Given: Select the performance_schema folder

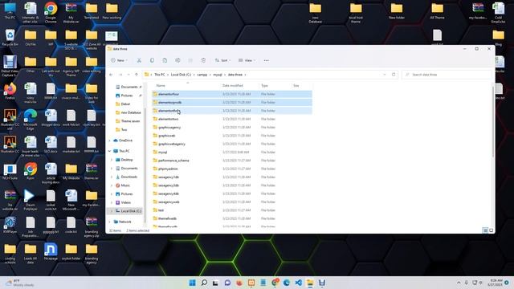Looking at the screenshot, I should pyautogui.click(x=232, y=161).
